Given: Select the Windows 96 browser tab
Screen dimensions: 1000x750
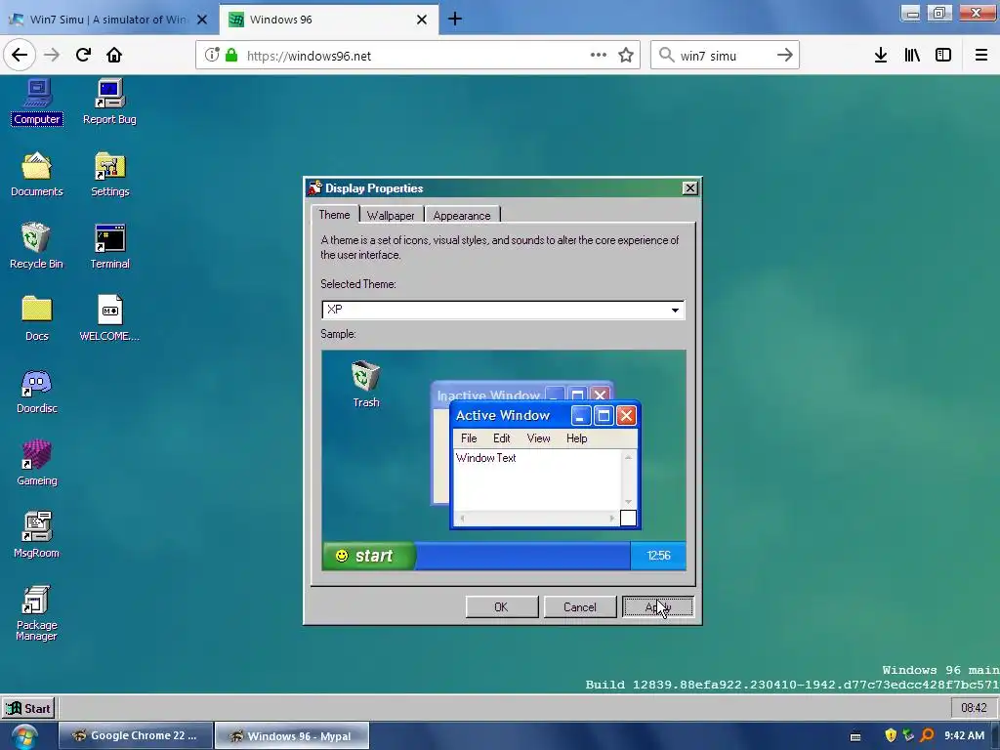Looking at the screenshot, I should pos(328,20).
